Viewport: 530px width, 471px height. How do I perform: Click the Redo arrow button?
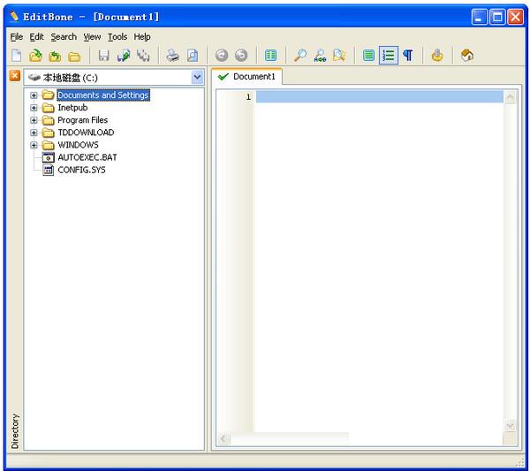(x=240, y=56)
